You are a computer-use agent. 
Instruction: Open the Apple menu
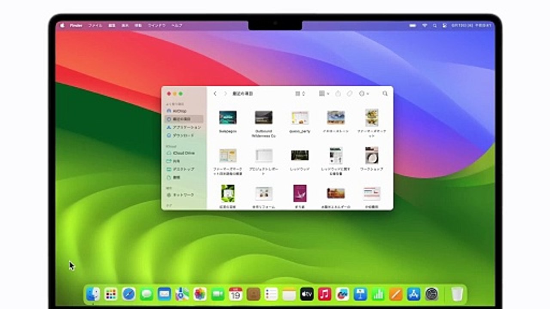62,25
